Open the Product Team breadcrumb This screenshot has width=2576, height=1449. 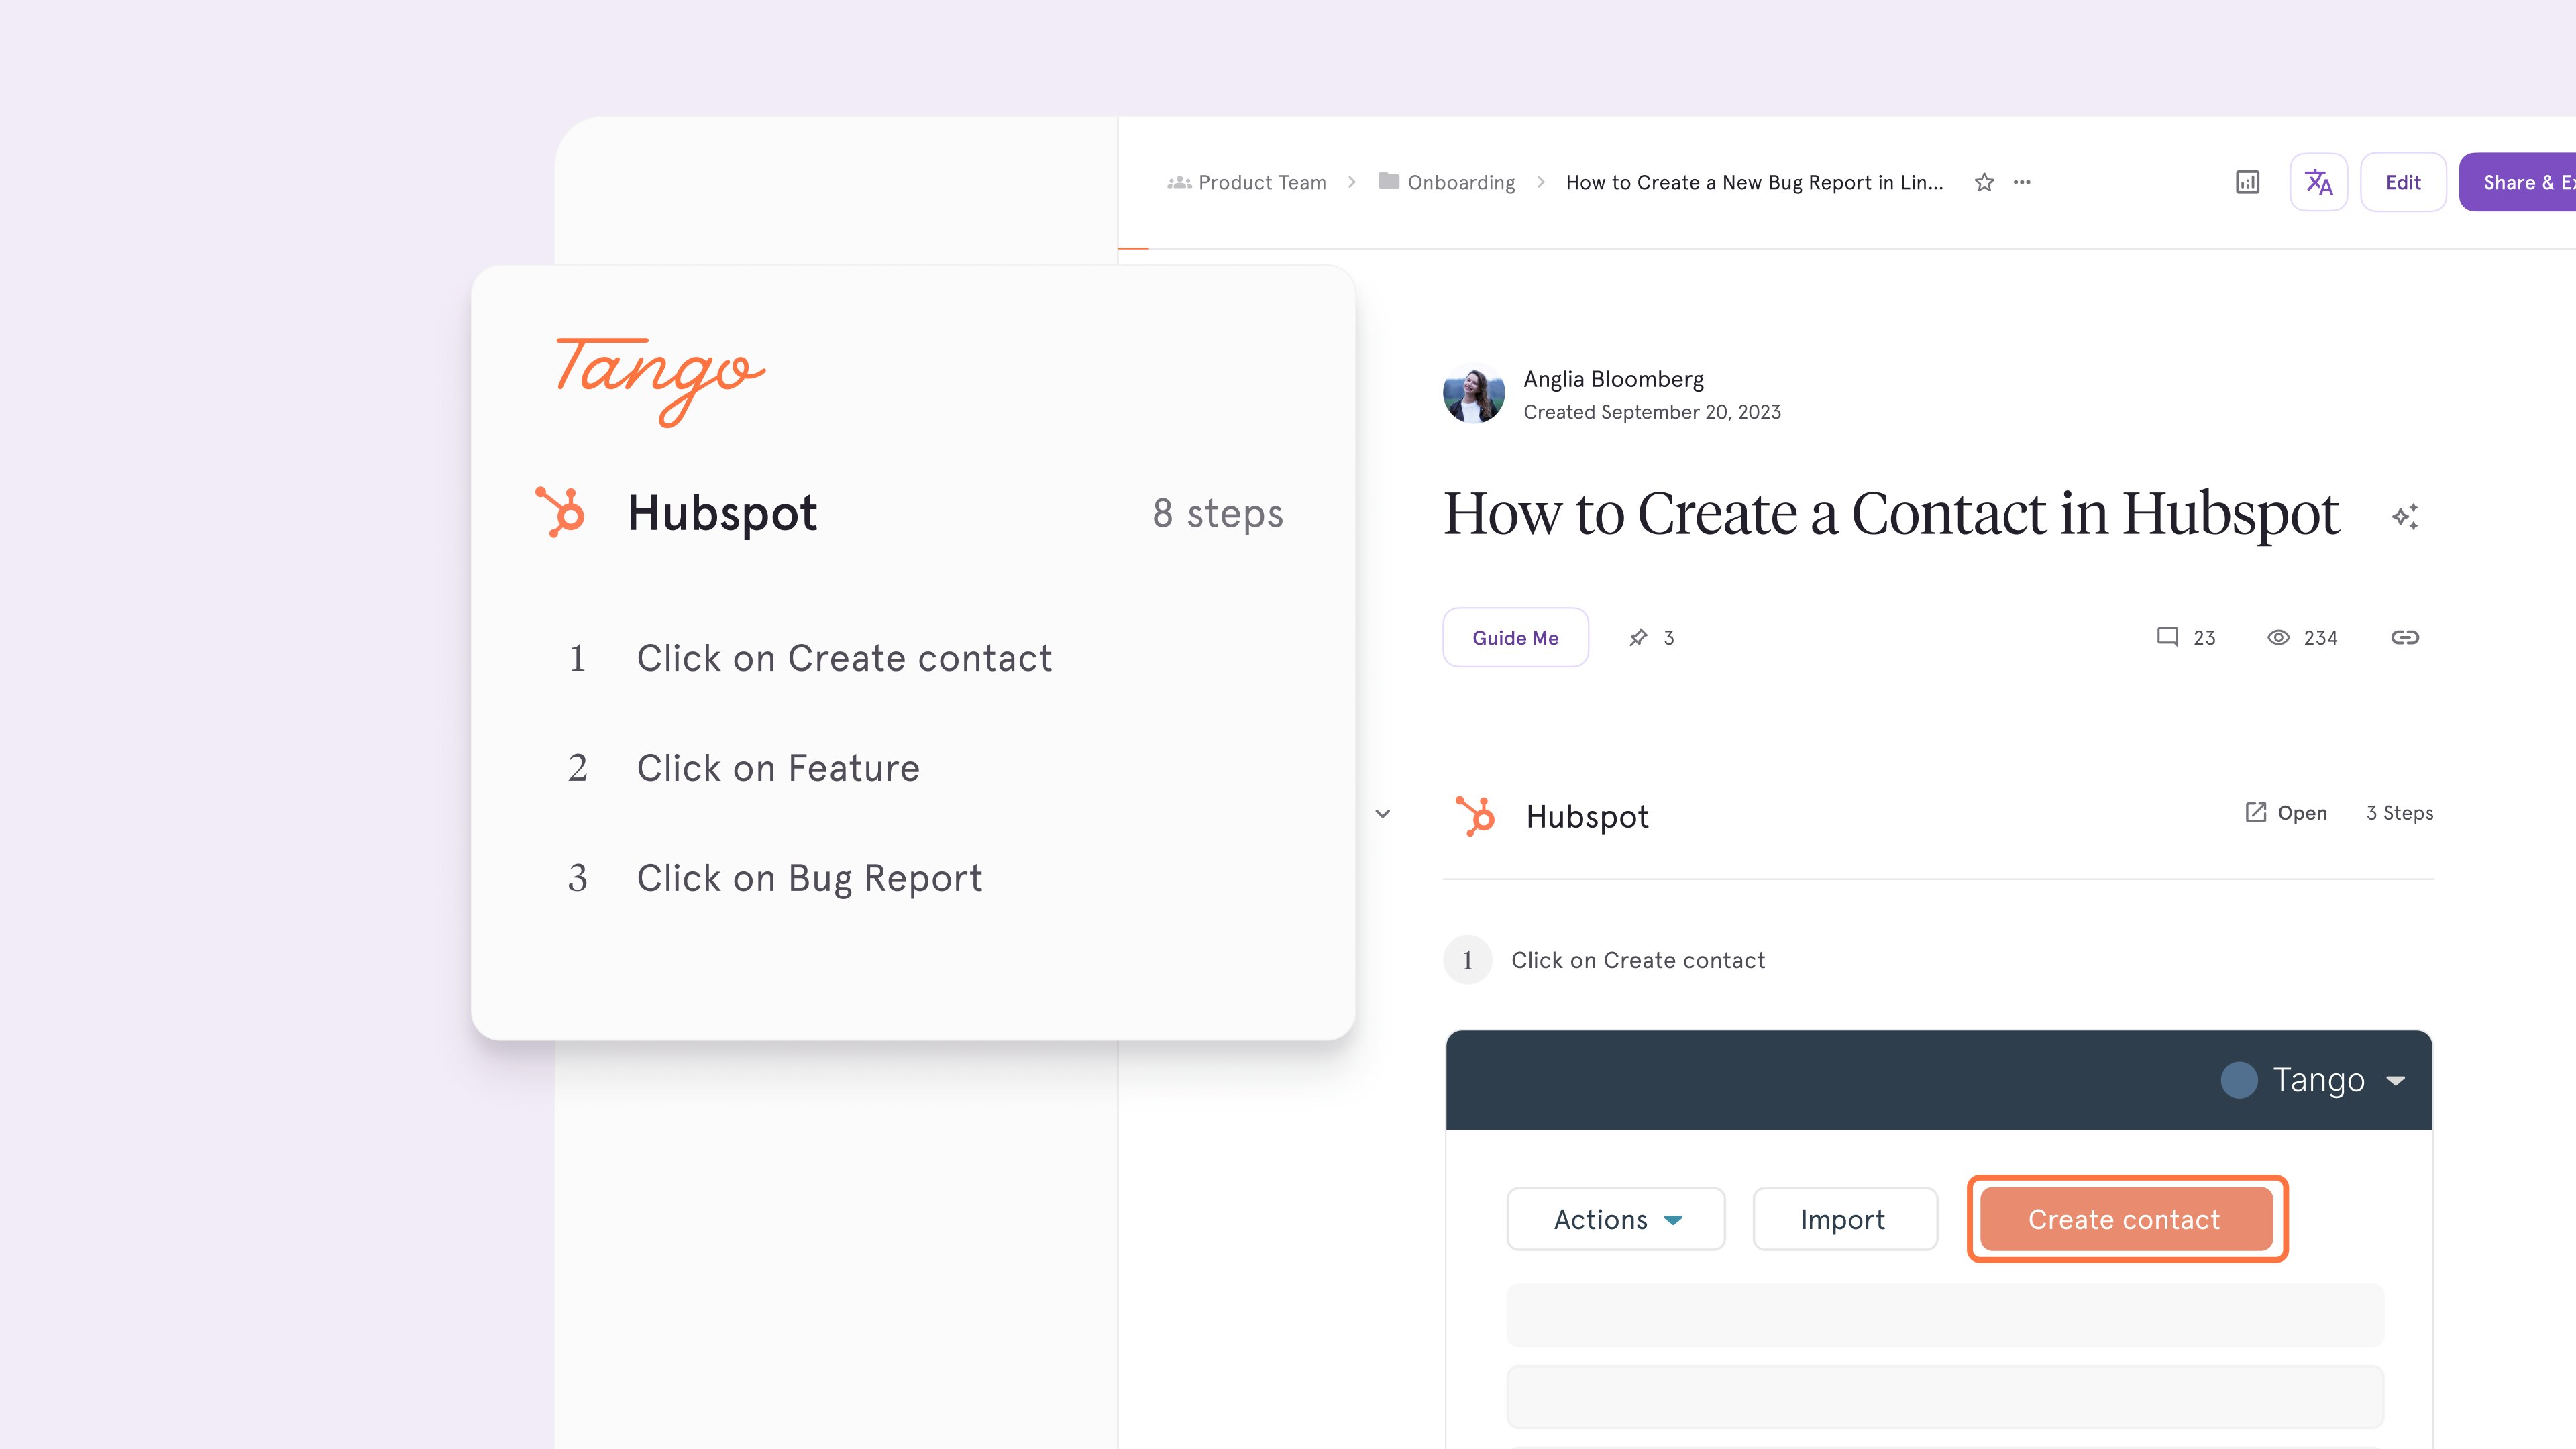1247,182
